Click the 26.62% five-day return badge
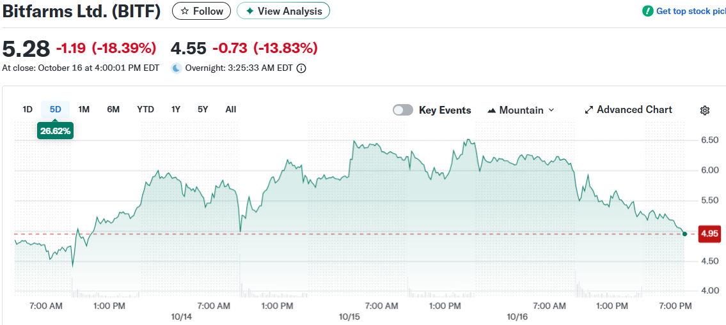726x325 pixels. point(56,131)
